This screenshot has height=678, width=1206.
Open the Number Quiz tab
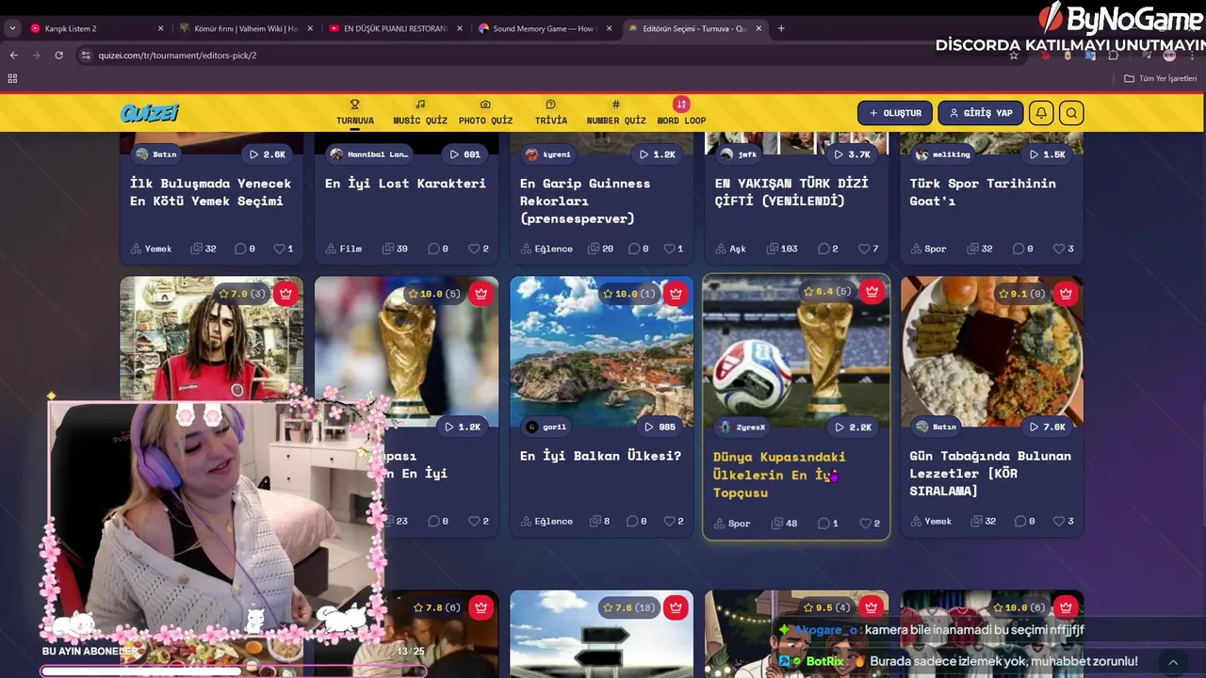(x=616, y=112)
